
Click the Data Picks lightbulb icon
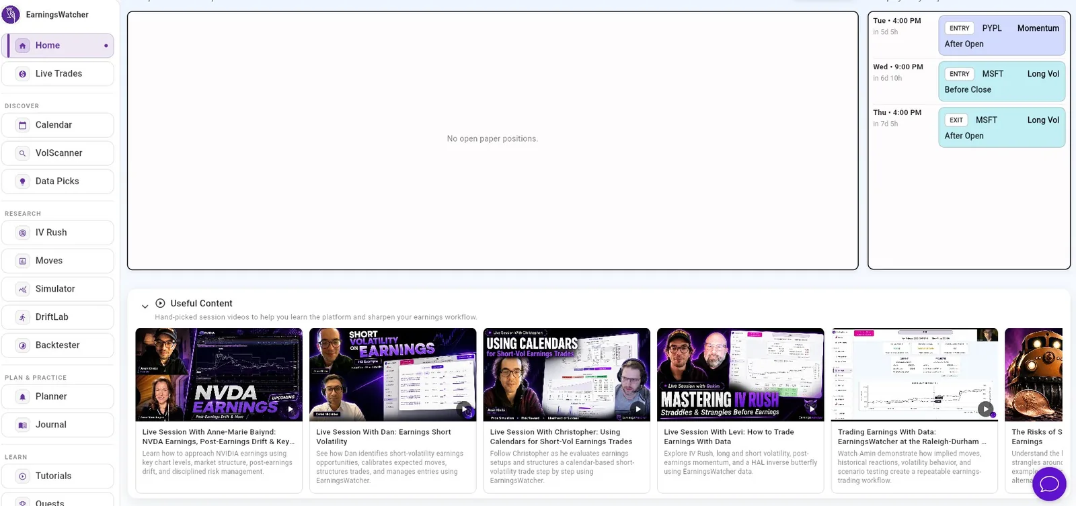[23, 181]
